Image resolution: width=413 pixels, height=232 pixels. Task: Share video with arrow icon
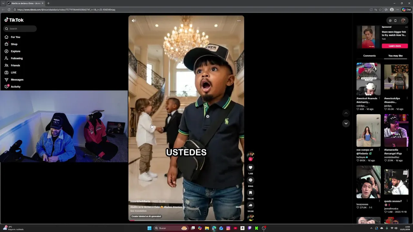[250, 205]
